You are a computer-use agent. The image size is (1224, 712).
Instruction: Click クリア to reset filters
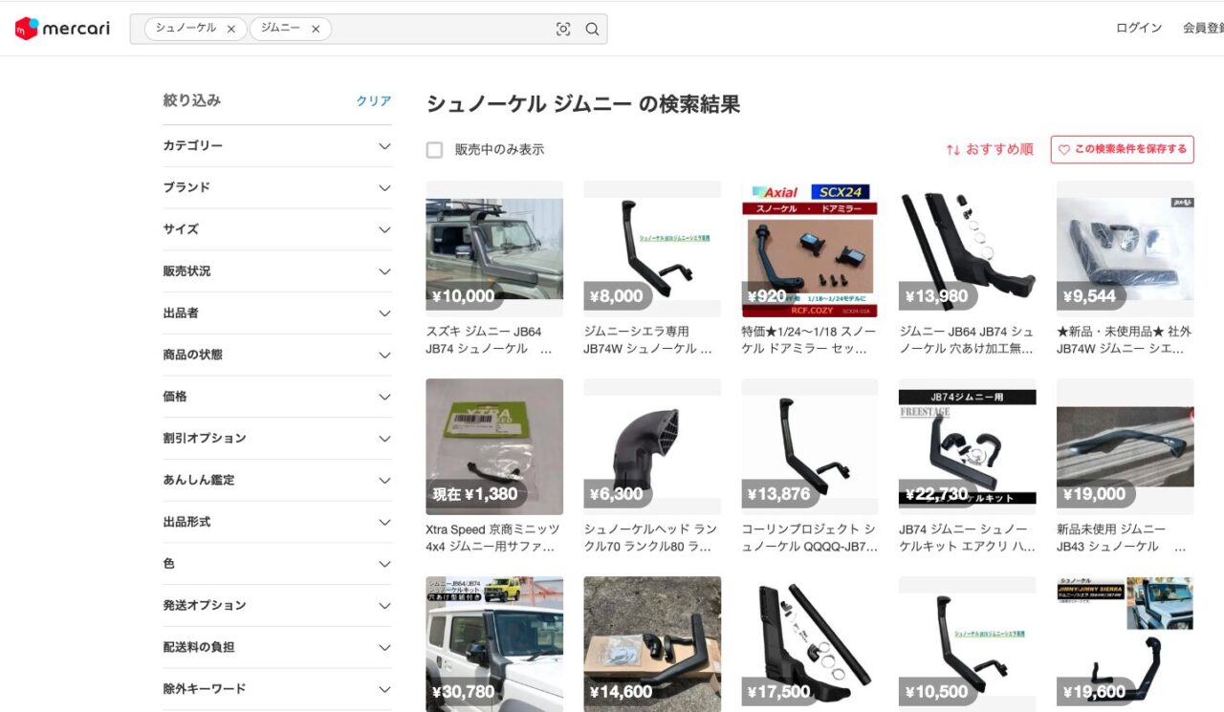373,101
